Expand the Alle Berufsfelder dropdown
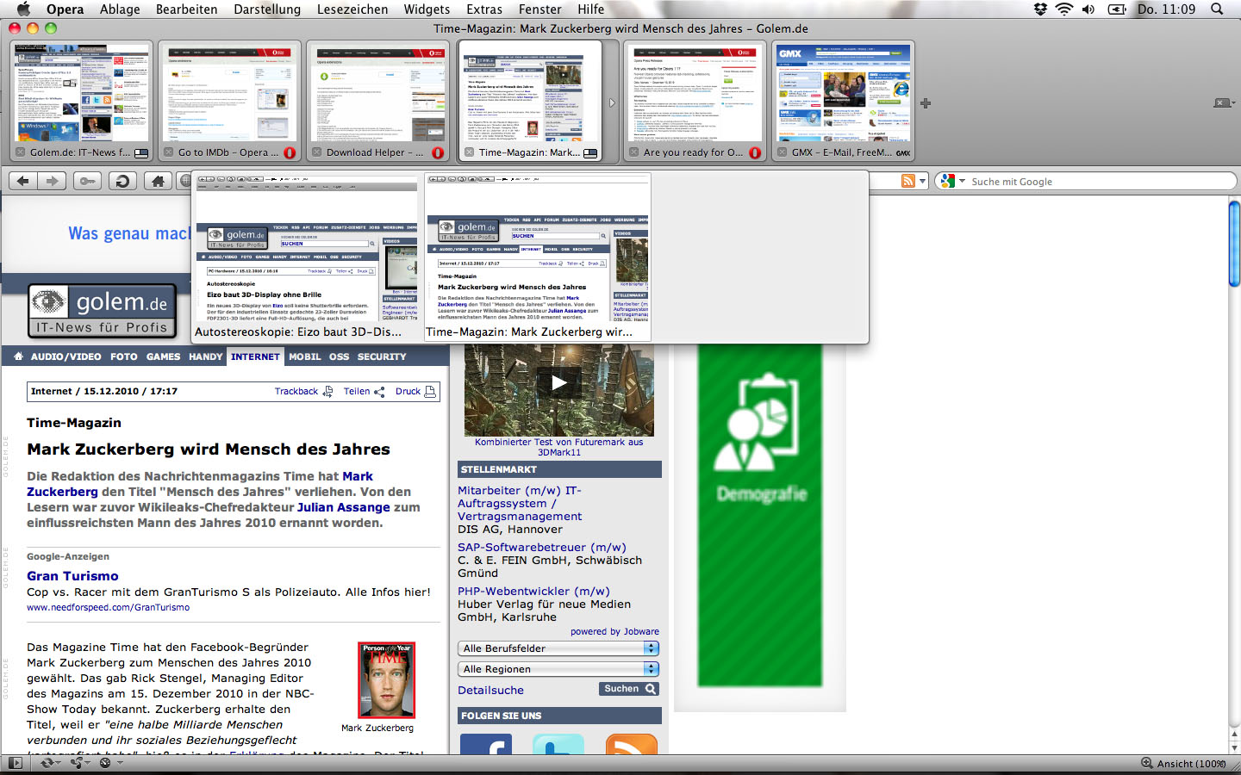The height and width of the screenshot is (775, 1241). pos(651,648)
